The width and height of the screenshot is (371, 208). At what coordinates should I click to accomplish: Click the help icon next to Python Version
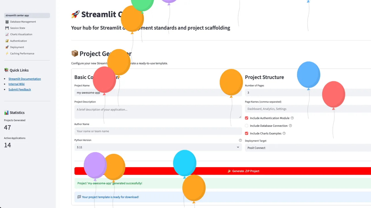tap(240, 140)
